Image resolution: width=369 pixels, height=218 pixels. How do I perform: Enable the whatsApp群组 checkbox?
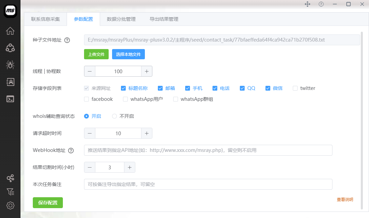[x=176, y=99]
